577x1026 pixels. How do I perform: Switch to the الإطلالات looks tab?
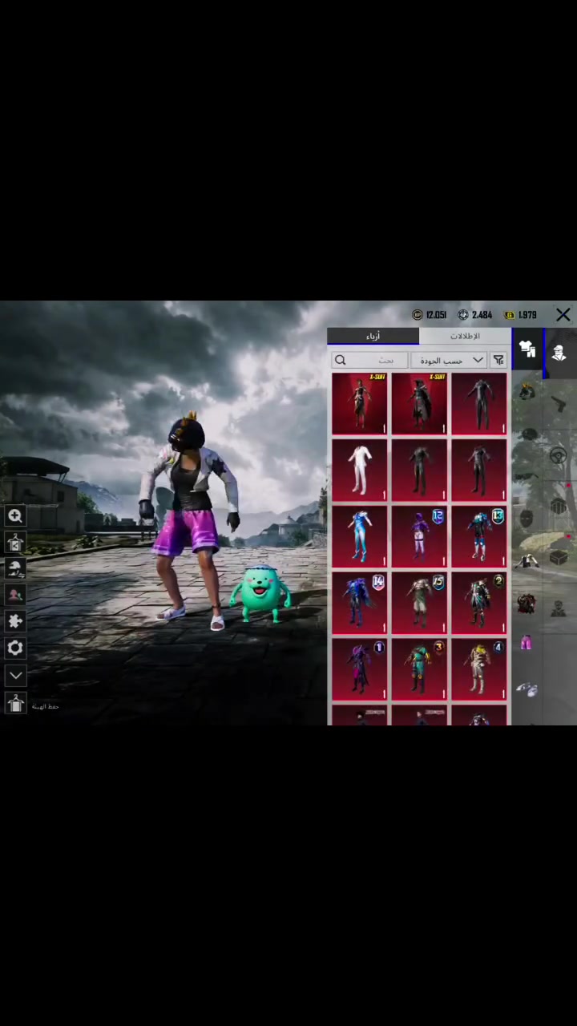click(465, 336)
